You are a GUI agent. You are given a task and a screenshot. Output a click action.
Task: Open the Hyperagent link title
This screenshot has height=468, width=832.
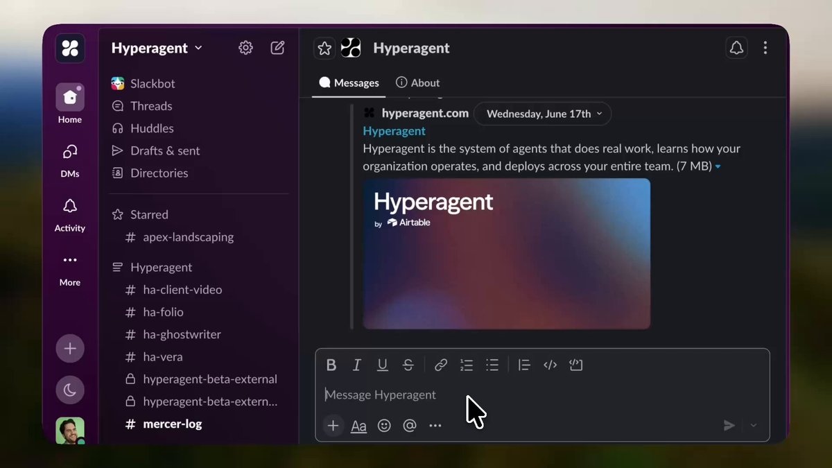394,131
